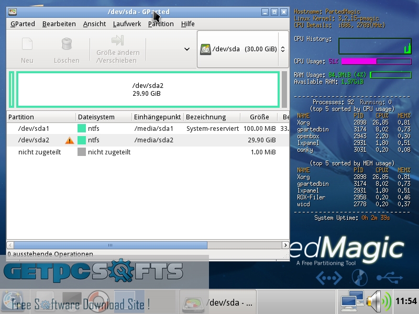The height and width of the screenshot is (314, 419).
Task: Click the System-reserviert label cell
Action: coord(213,128)
